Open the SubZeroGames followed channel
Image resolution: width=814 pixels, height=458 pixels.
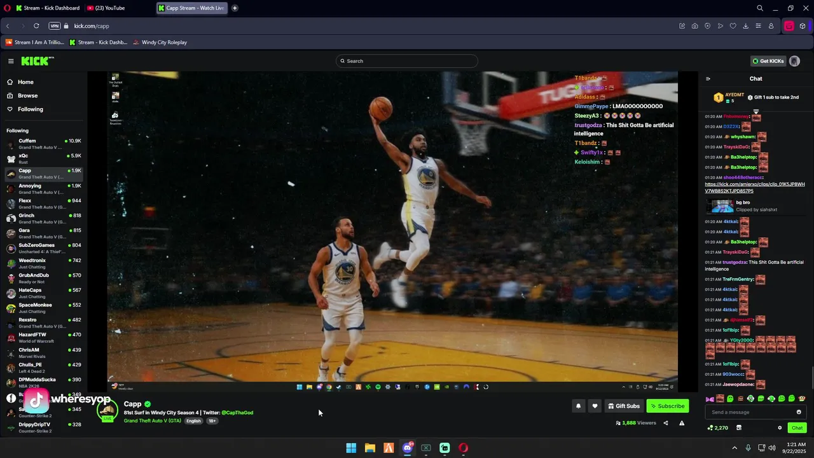coord(43,248)
